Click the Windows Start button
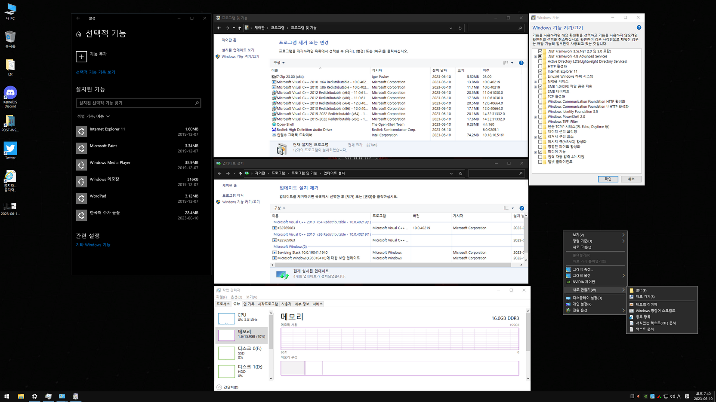This screenshot has height=402, width=716. tap(7, 396)
